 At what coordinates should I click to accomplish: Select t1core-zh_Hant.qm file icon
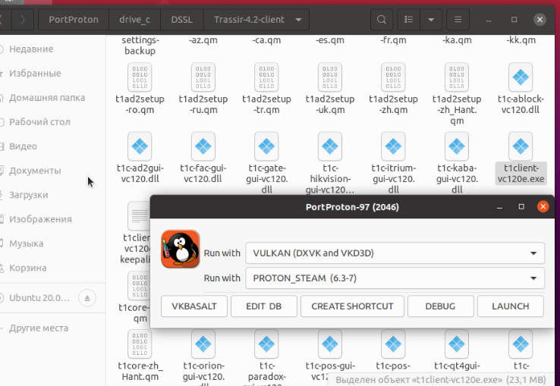click(140, 344)
